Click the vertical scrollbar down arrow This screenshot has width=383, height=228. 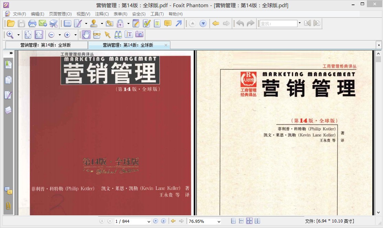pyautogui.click(x=378, y=213)
